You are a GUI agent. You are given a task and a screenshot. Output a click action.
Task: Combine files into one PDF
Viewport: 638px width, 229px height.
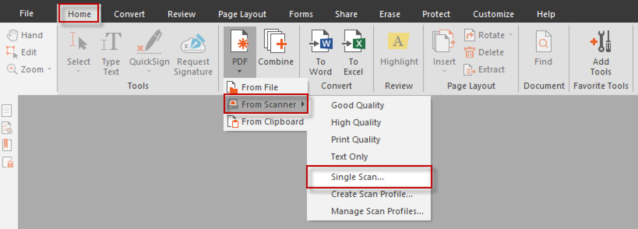[x=276, y=47]
